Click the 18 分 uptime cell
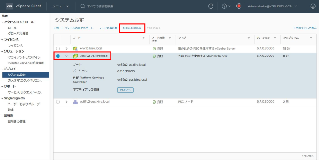319x160 pixels. click(x=286, y=49)
